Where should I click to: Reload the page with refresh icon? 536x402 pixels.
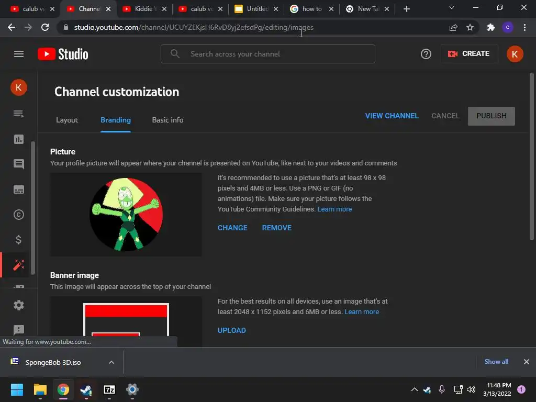[x=45, y=27]
